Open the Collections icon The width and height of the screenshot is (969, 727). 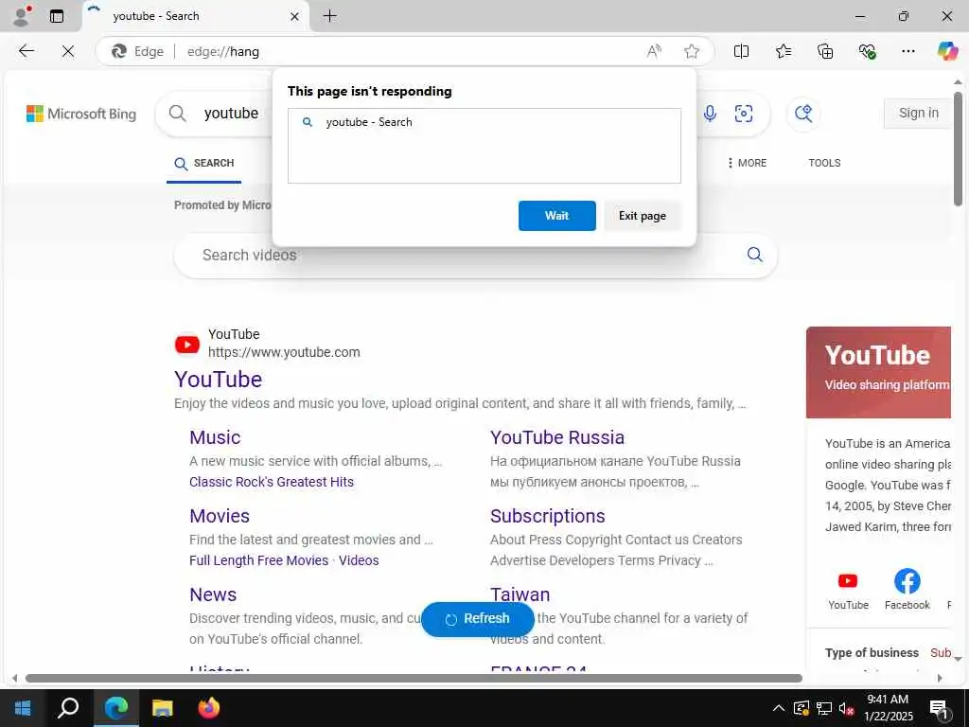[x=825, y=51]
